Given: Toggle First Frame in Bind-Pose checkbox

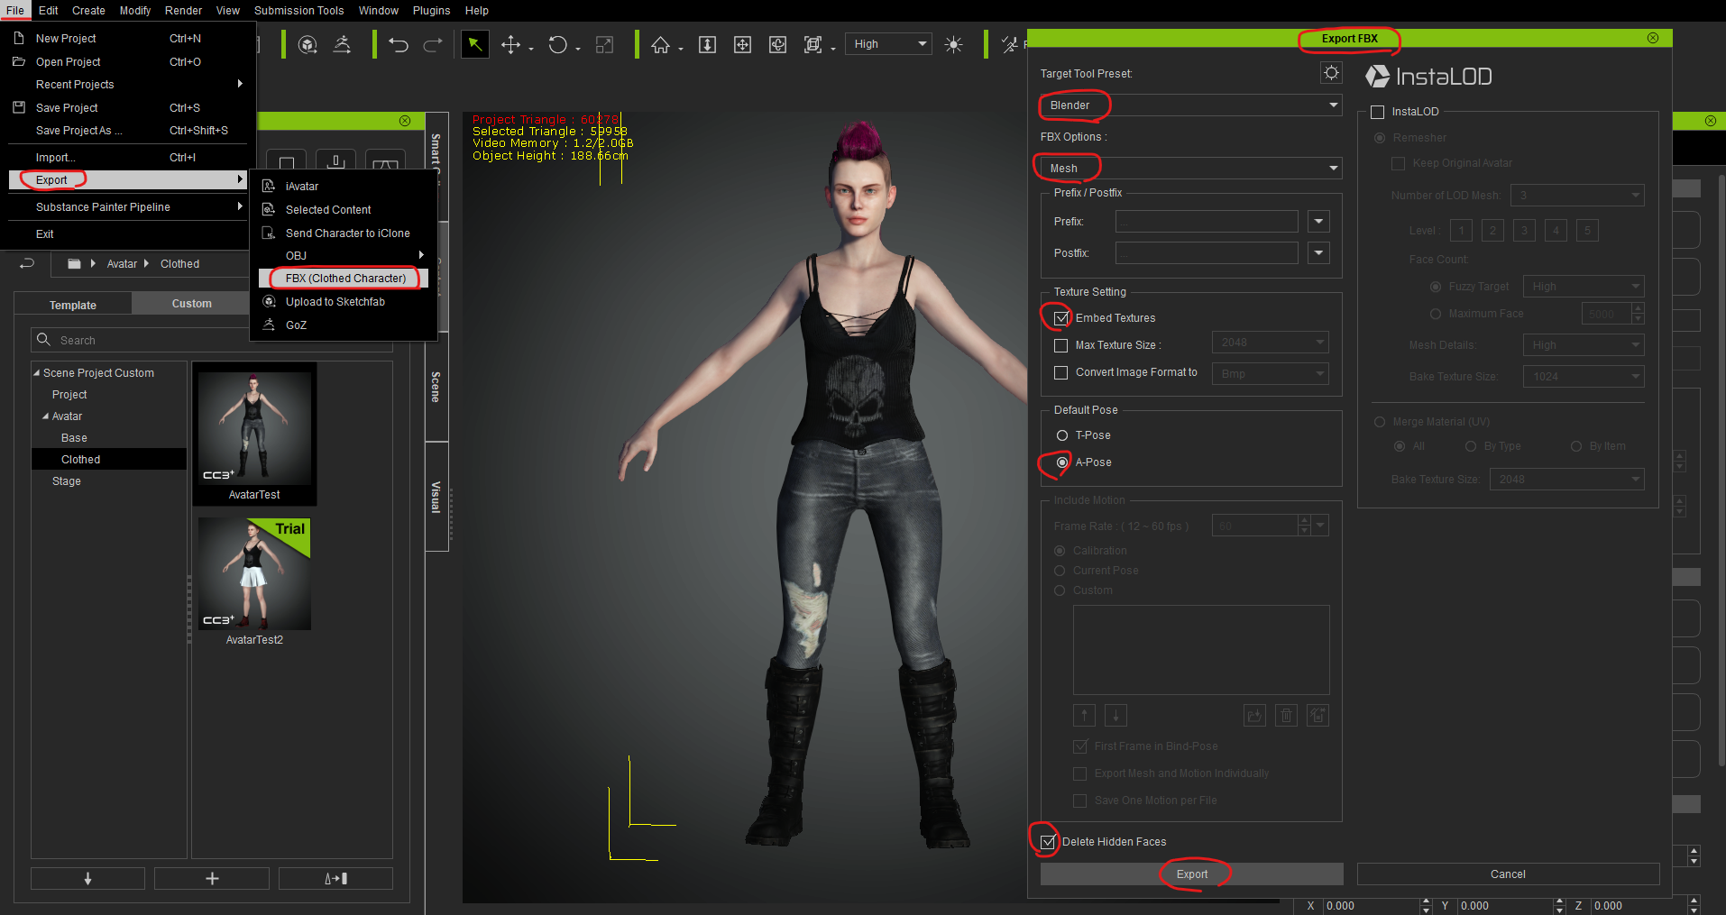Looking at the screenshot, I should pos(1080,746).
